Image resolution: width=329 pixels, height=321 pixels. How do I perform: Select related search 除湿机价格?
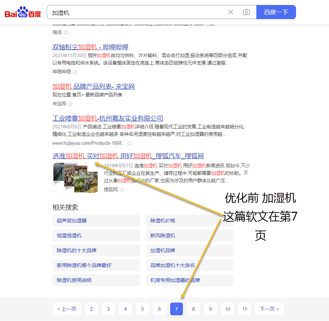(x=190, y=221)
